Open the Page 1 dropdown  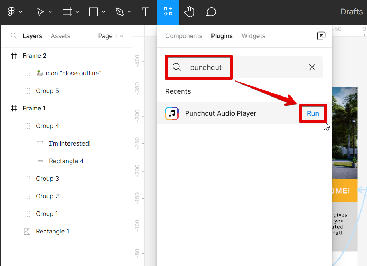click(x=111, y=36)
